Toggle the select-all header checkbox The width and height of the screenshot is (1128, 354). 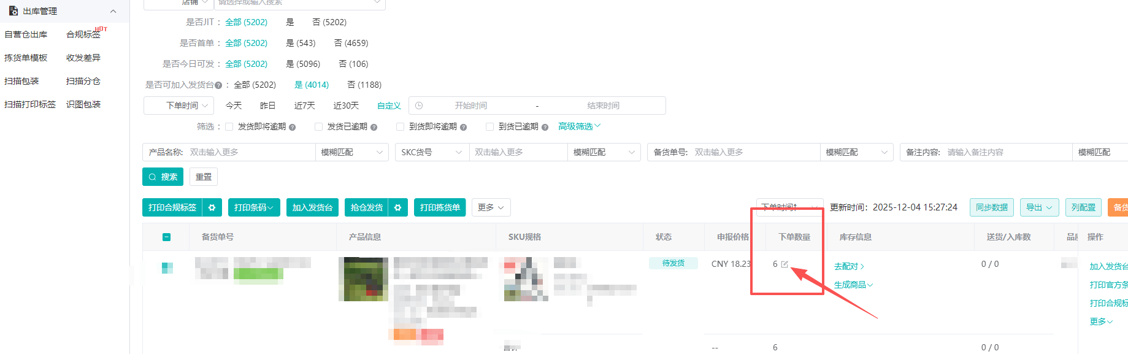[166, 237]
